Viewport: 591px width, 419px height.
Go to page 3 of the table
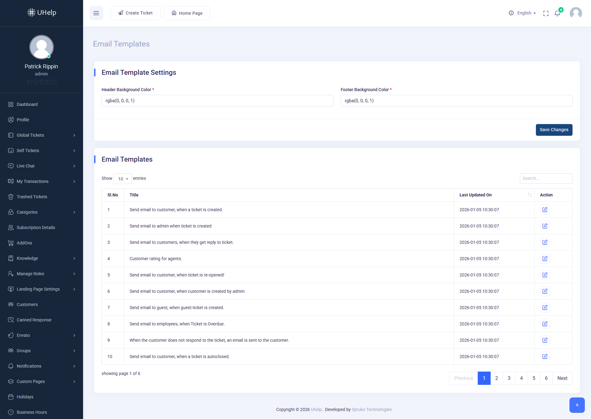[x=509, y=378]
